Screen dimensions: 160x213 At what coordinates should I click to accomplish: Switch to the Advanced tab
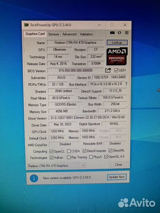point(69,34)
